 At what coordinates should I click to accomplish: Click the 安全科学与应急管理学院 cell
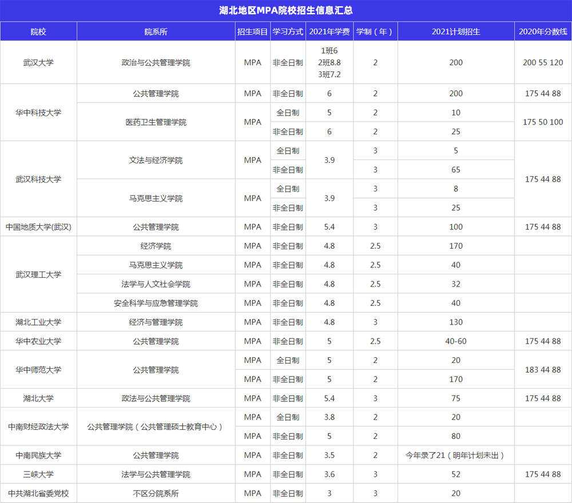coord(156,303)
